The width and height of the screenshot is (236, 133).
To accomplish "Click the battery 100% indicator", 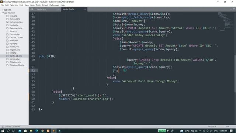I will [162, 131].
